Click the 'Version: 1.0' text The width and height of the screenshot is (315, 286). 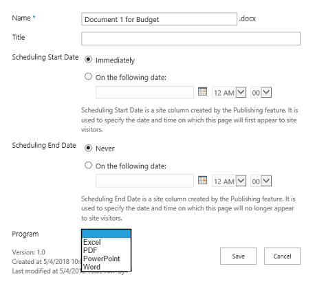click(29, 252)
